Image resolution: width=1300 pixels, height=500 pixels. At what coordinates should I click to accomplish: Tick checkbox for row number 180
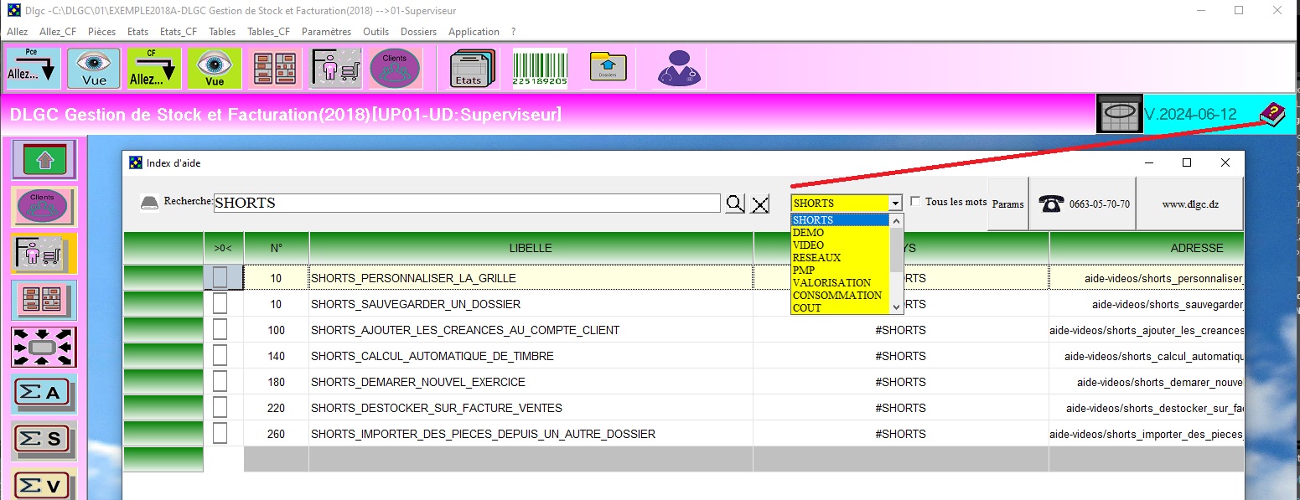220,382
